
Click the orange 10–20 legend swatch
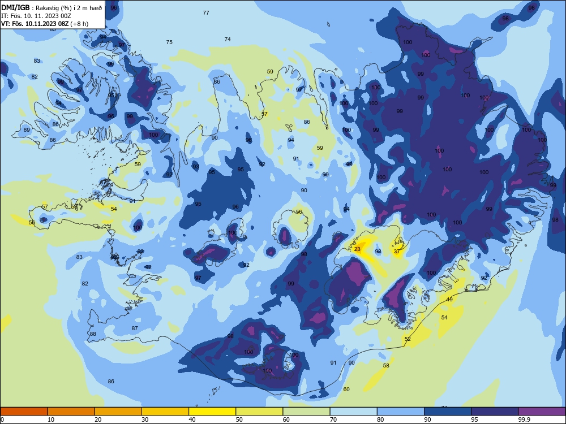[71, 412]
